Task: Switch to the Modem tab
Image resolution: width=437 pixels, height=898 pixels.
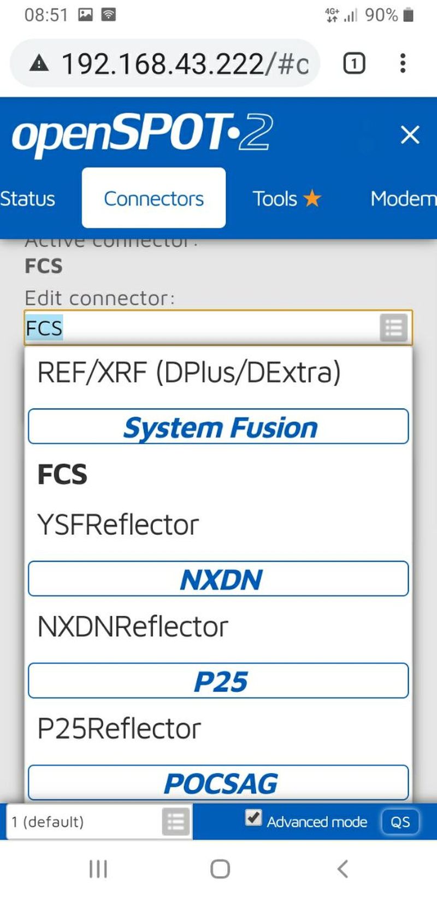Action: tap(403, 198)
